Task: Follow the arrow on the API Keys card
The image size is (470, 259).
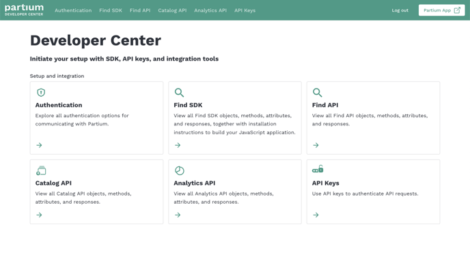Action: [x=316, y=215]
